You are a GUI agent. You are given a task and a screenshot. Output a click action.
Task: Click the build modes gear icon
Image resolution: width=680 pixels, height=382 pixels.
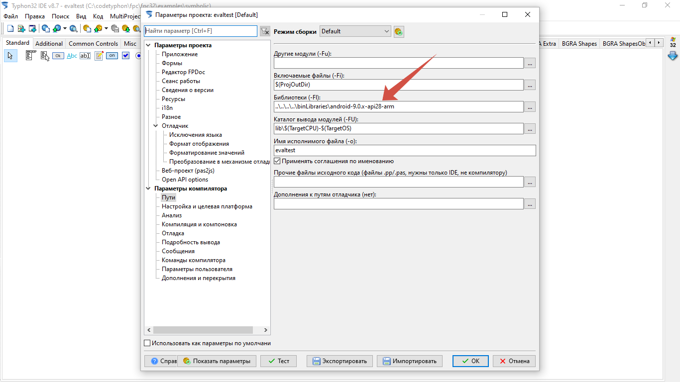398,31
